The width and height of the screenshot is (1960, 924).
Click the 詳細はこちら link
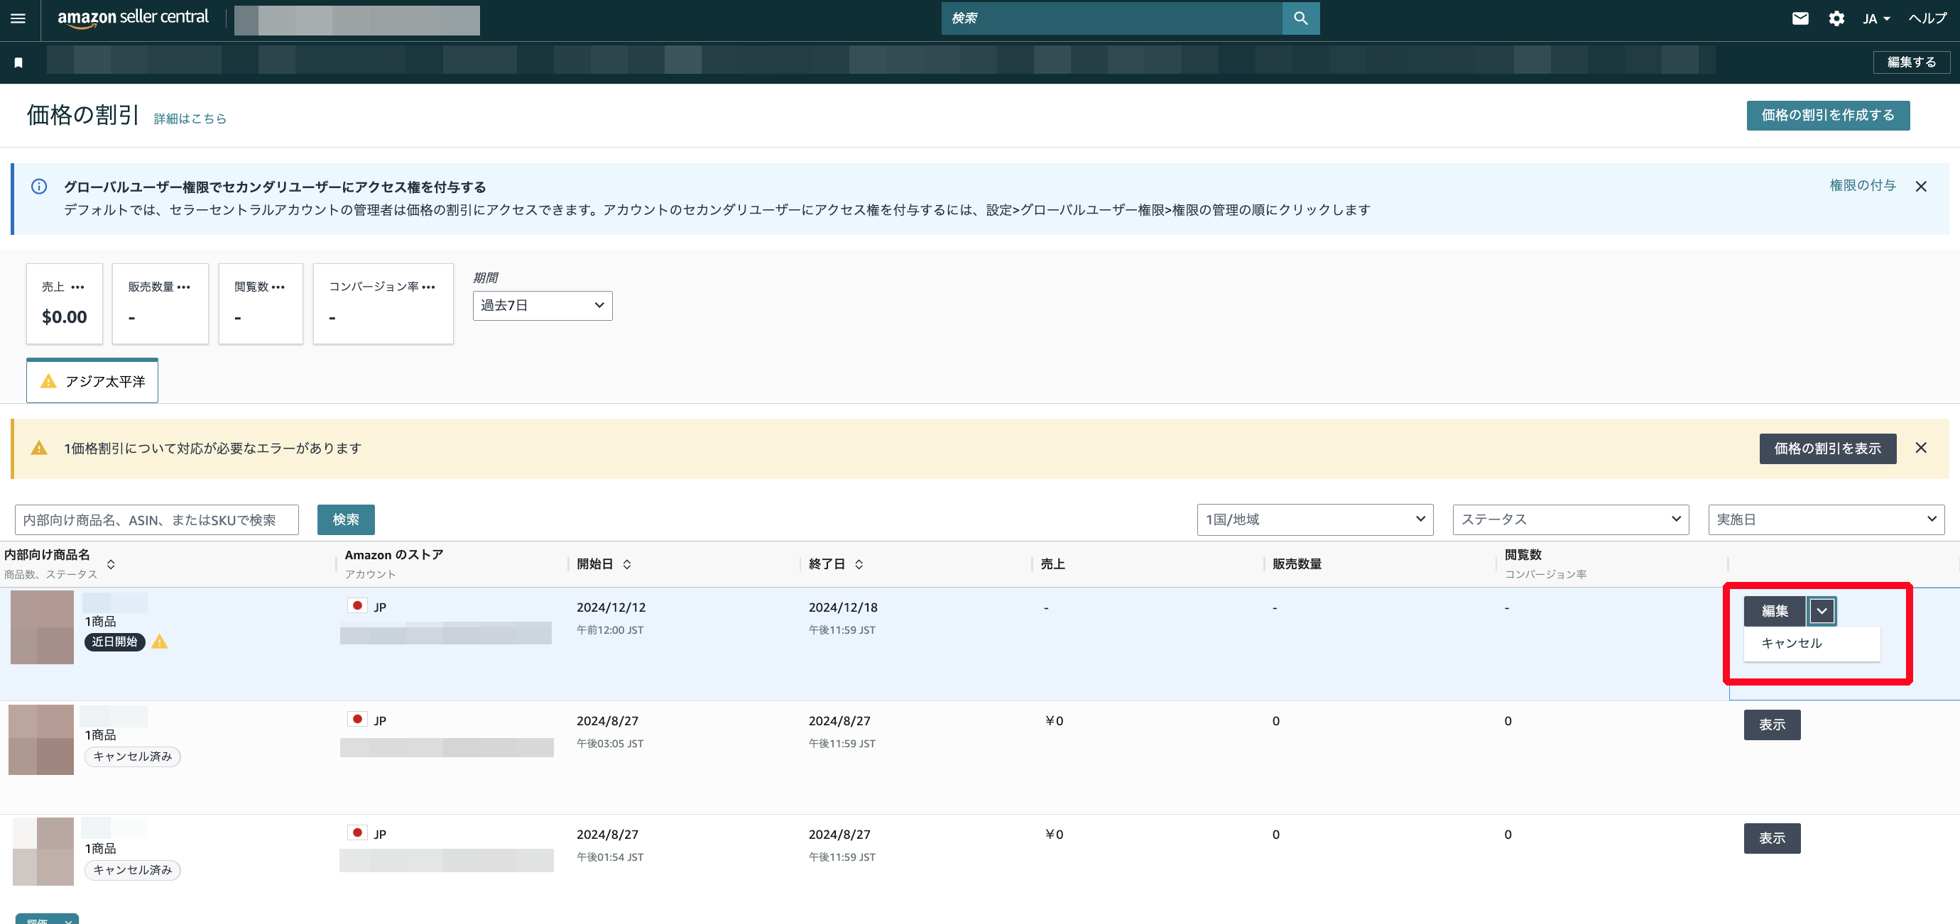coord(190,119)
